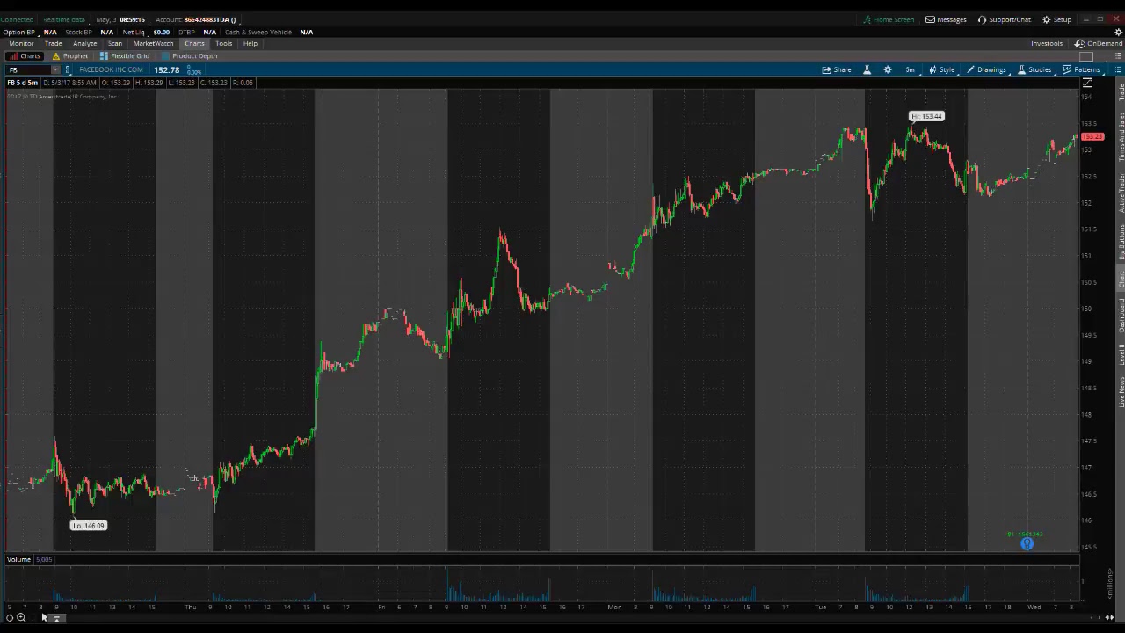Click the 152.78 last price value
This screenshot has width=1125, height=633.
coord(166,69)
